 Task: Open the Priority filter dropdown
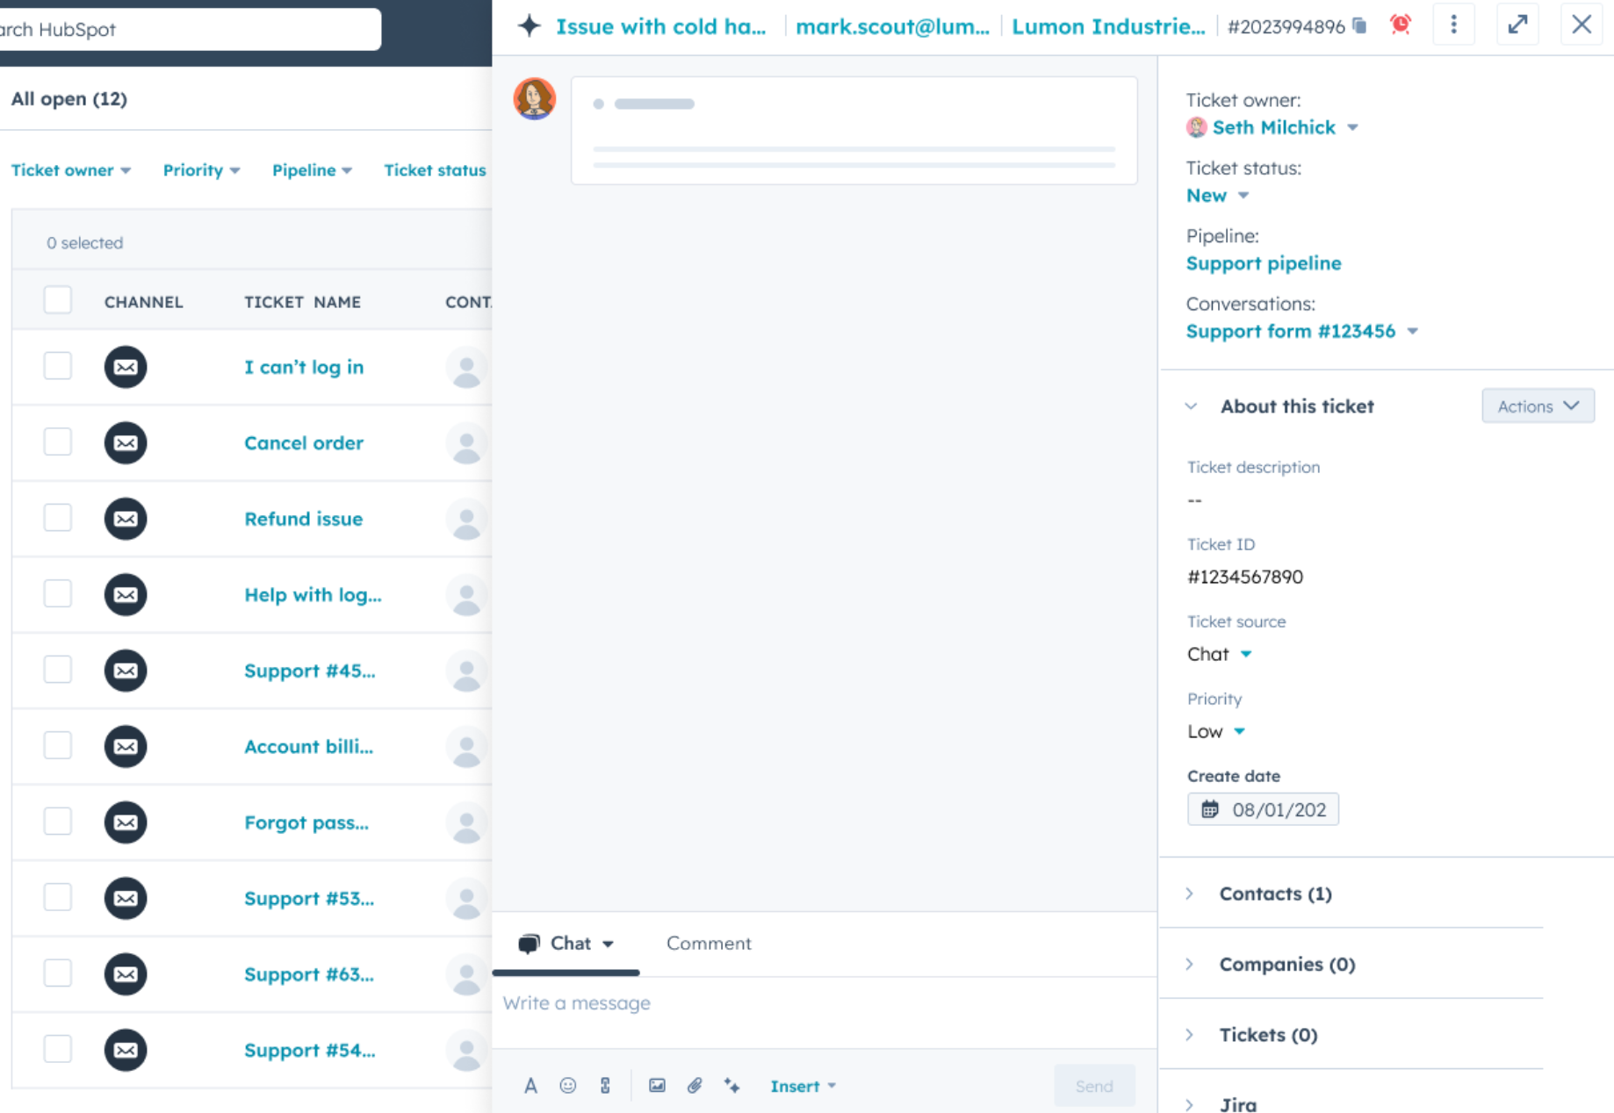coord(201,170)
